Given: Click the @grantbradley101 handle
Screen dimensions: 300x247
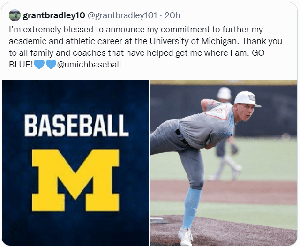Looking at the screenshot, I should coord(122,15).
